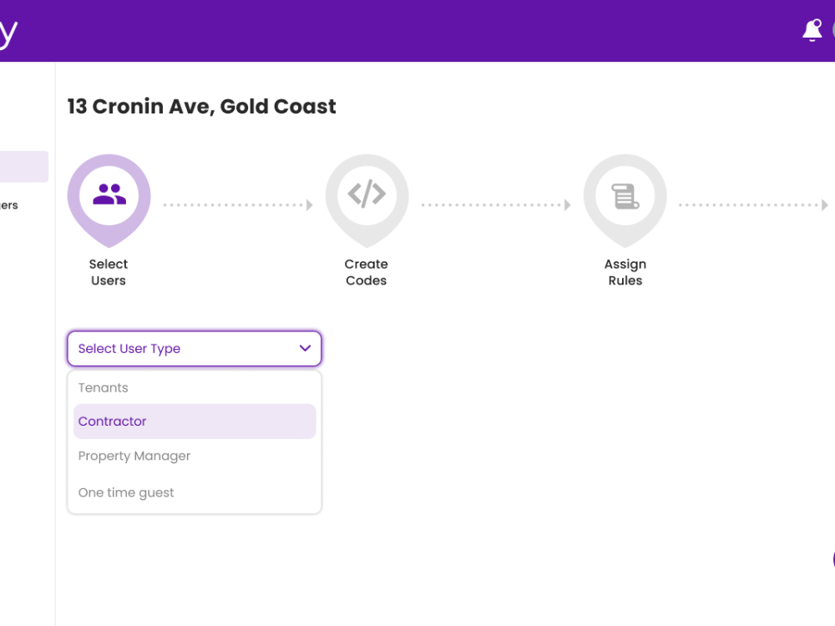835x626 pixels.
Task: Click the Create Codes step label
Action: click(367, 272)
